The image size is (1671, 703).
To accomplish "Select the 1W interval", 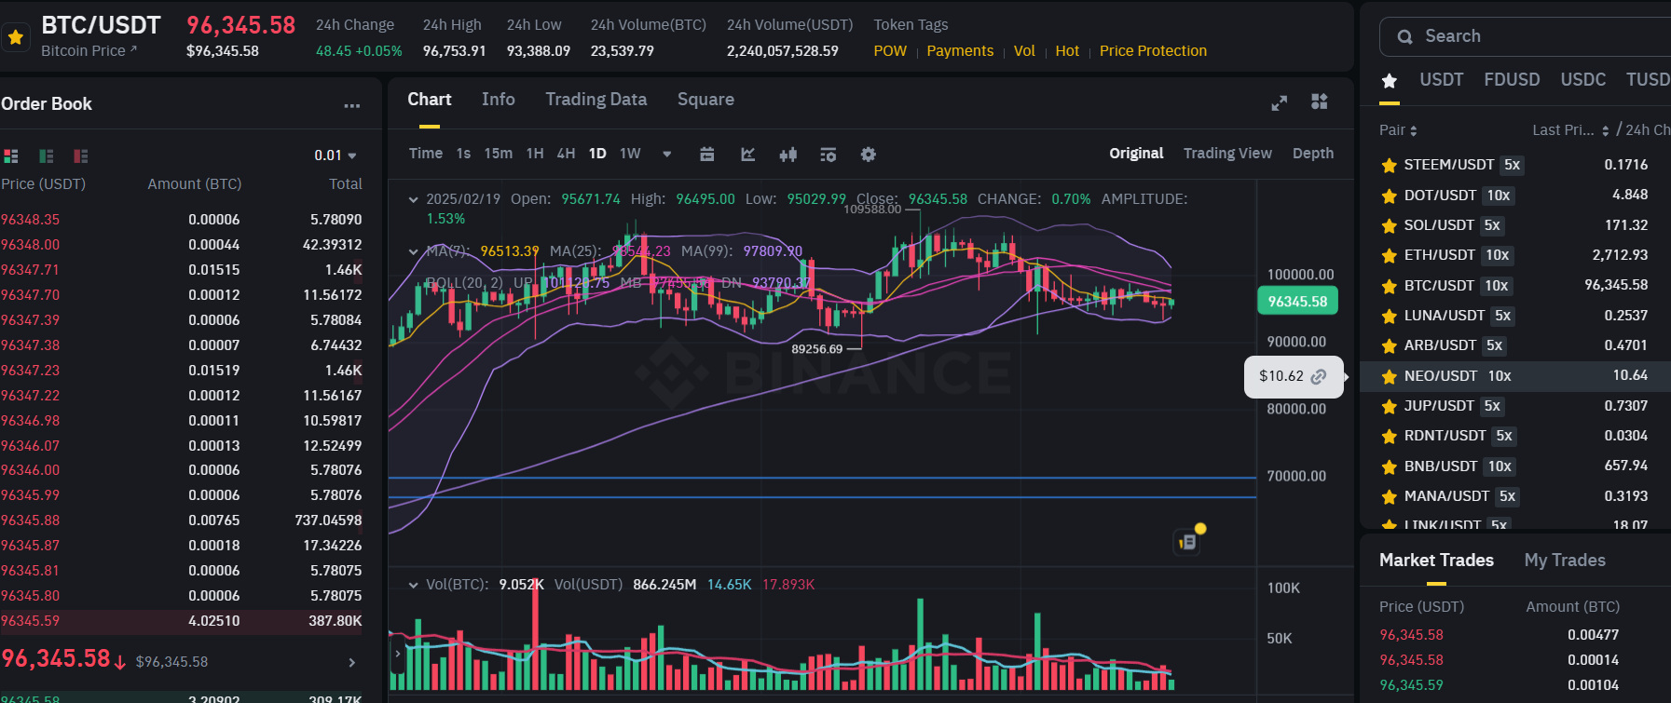I will pyautogui.click(x=630, y=154).
